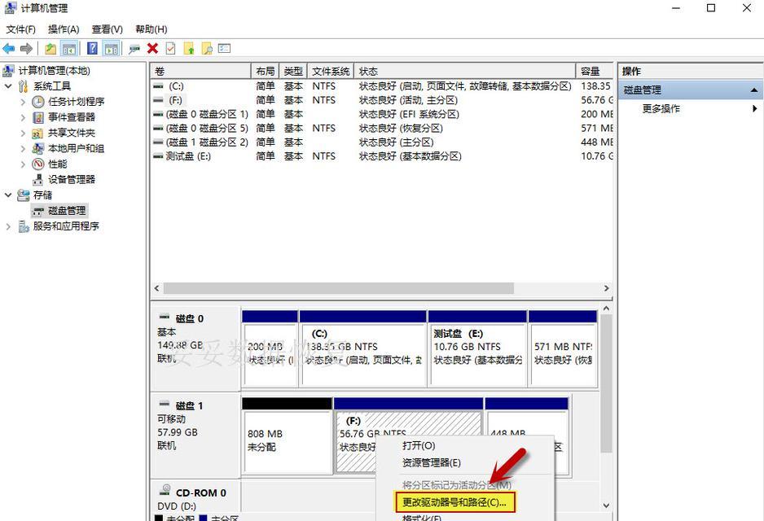Click the checkmark properties page icon
This screenshot has width=764, height=521.
click(170, 49)
